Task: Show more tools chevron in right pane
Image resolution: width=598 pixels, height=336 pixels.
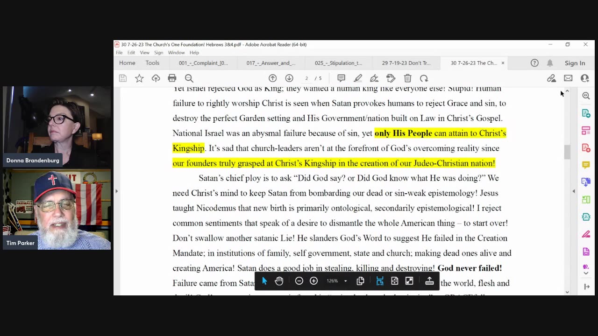Action: pos(586,274)
